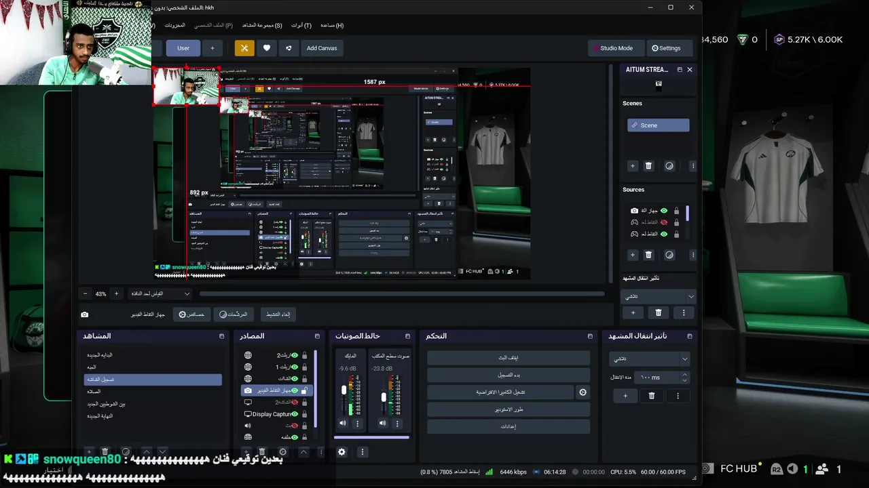Undock the المصادر sources panel
This screenshot has height=488, width=869.
[317, 336]
